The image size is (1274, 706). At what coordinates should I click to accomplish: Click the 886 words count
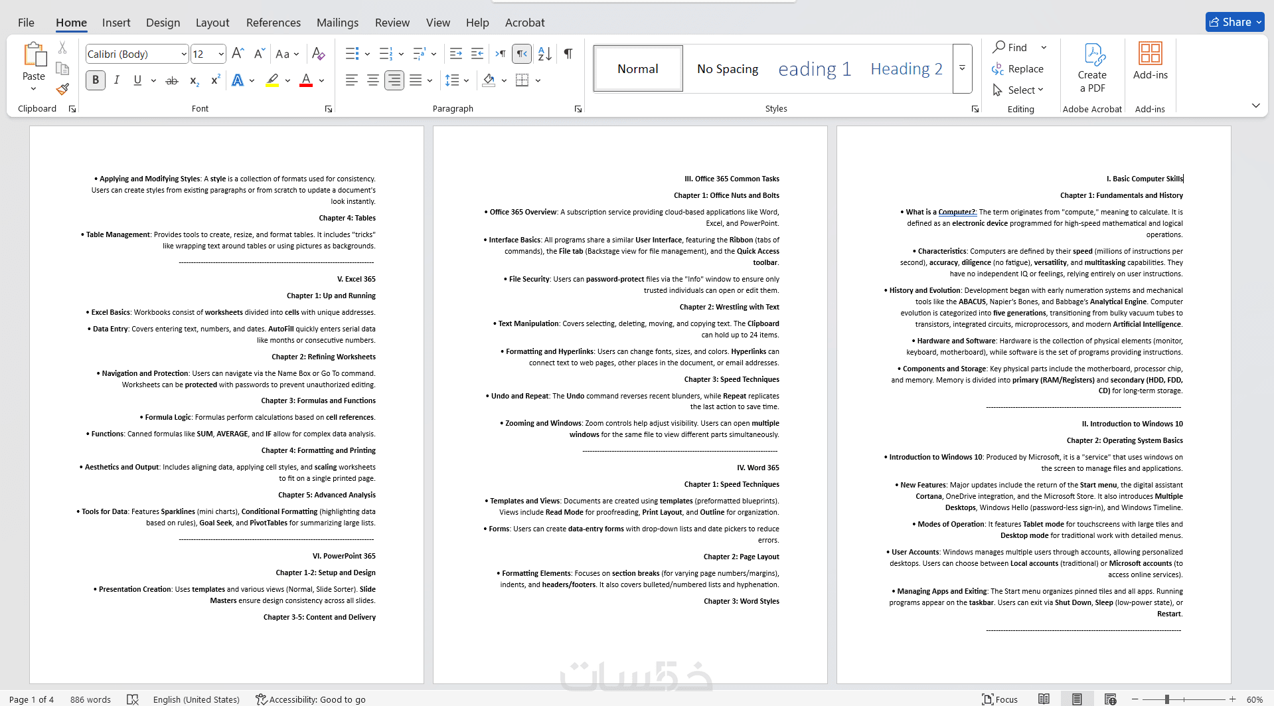pyautogui.click(x=90, y=699)
